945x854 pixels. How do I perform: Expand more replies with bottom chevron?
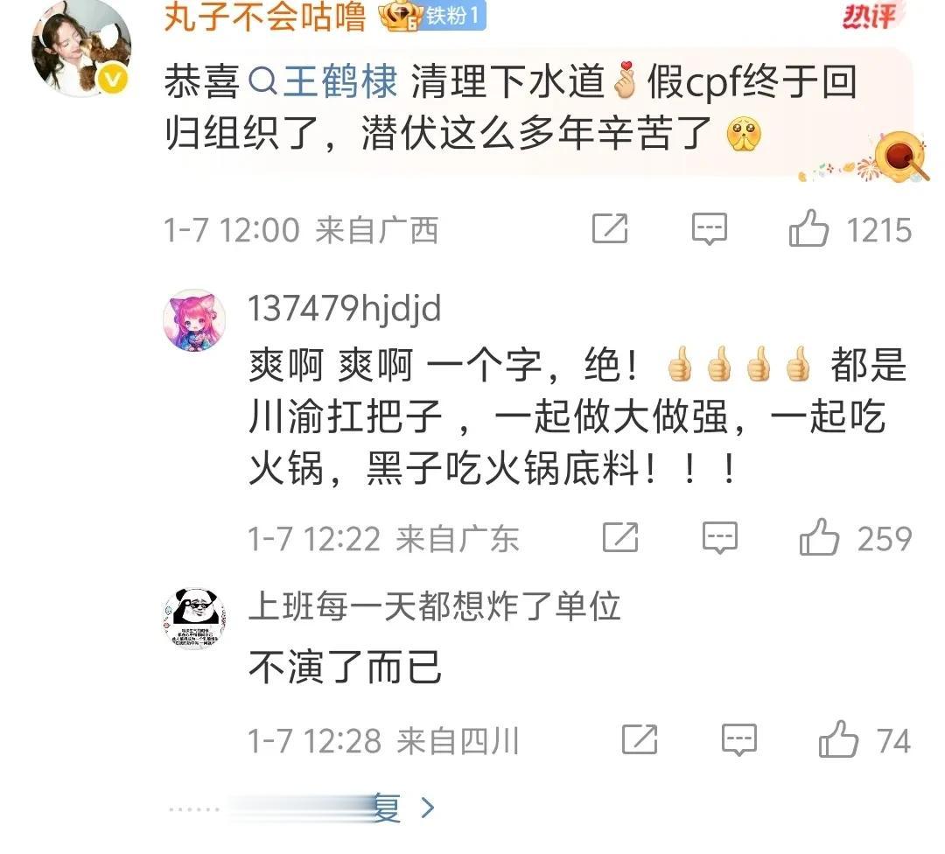click(x=427, y=808)
